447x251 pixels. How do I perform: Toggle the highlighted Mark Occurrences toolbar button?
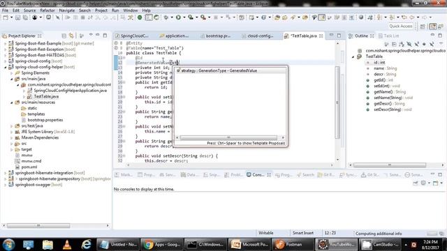click(x=322, y=17)
